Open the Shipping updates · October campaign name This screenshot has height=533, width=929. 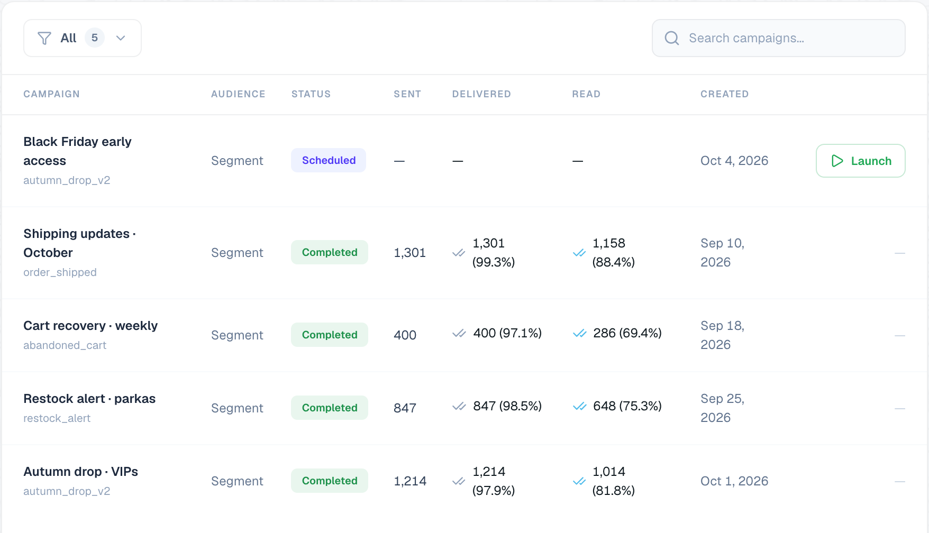pyautogui.click(x=79, y=243)
